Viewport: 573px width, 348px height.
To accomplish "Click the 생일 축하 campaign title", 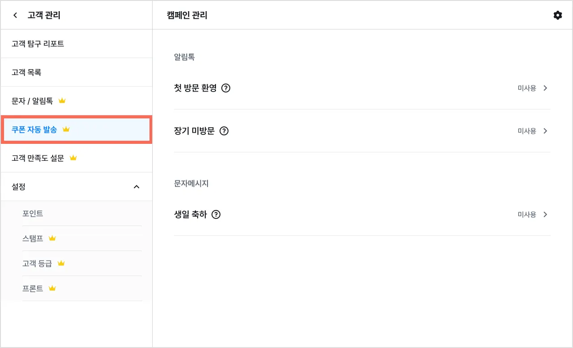I will 191,214.
